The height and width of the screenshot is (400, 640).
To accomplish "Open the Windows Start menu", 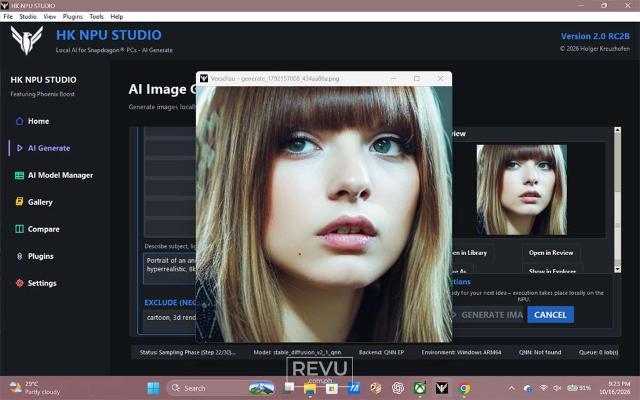I will pyautogui.click(x=154, y=388).
